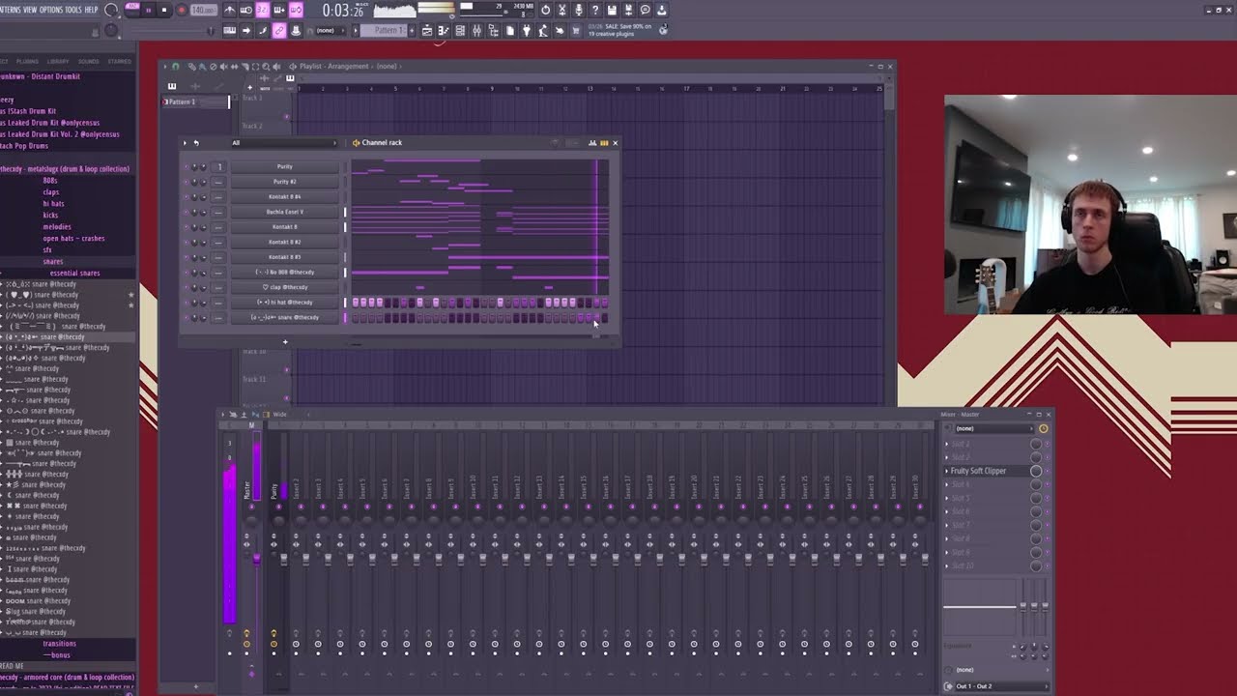Mute the Purity channel via its green LED
This screenshot has width=1237, height=696.
[187, 166]
